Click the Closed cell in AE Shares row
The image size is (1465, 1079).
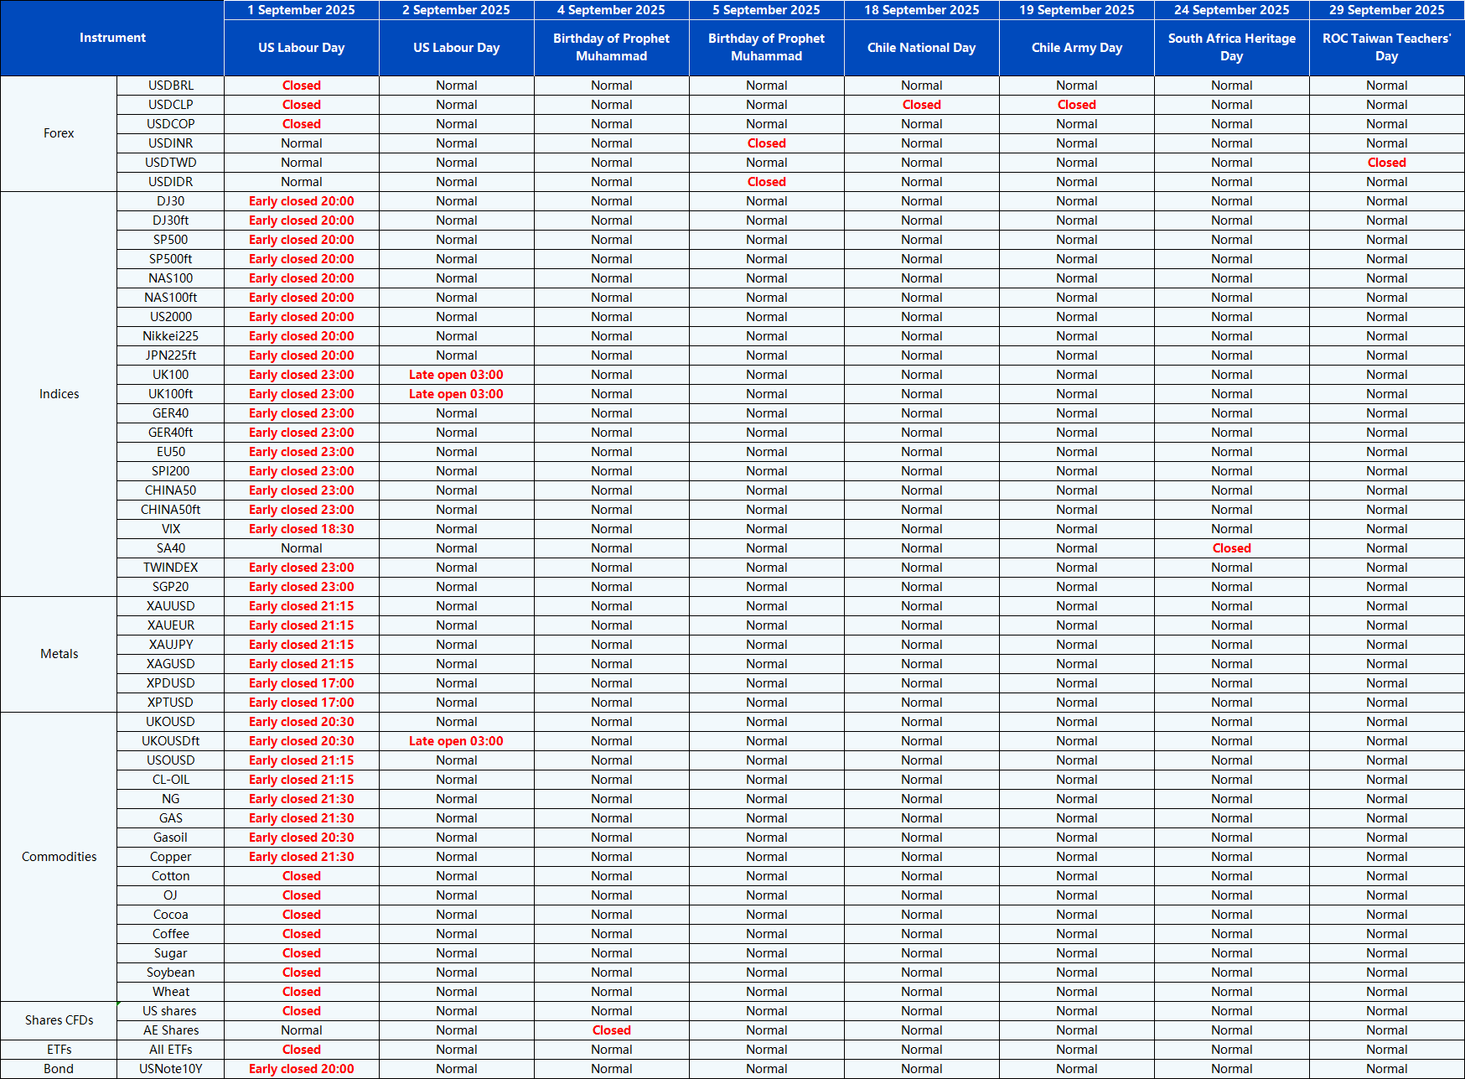point(611,1030)
